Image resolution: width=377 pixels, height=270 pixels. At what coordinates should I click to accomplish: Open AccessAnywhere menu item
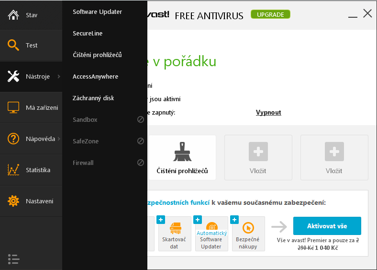(96, 76)
